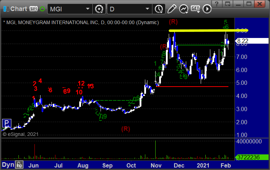Click the (R) marker above yellow line

pos(173,22)
